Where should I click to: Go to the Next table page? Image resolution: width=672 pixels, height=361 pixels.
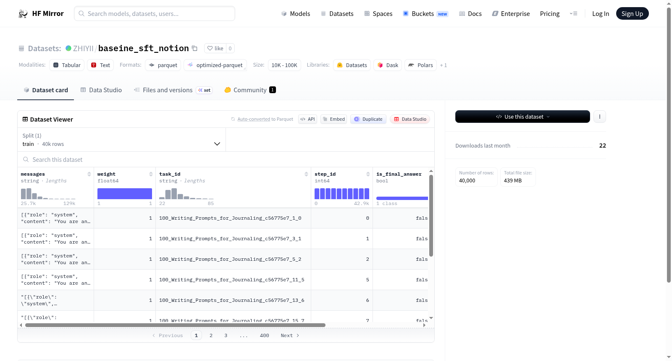tap(290, 335)
